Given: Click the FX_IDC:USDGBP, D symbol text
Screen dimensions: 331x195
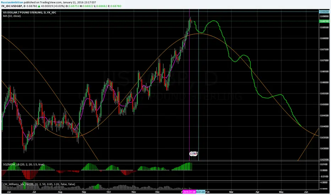Looking at the screenshot, I should pos(13,6).
